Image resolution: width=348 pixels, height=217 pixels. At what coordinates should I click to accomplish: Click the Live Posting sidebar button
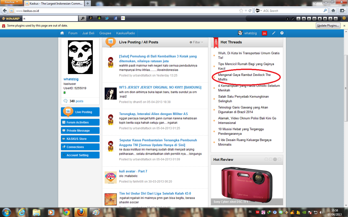[x=80, y=112]
